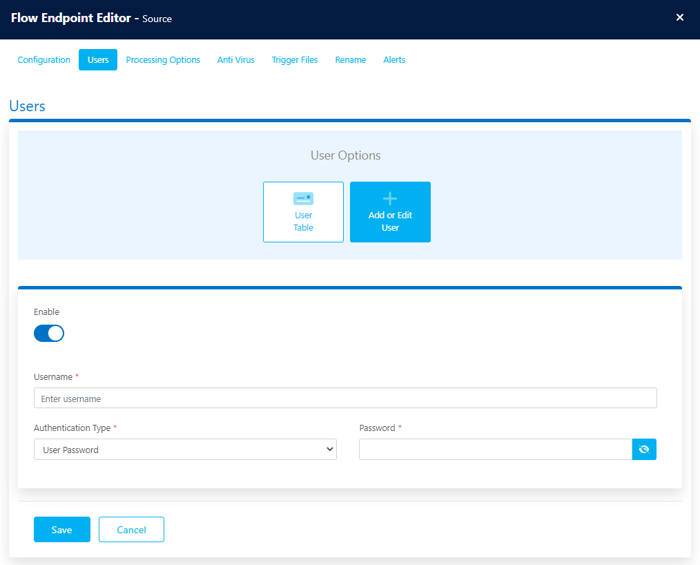Click the active Users tab

[x=98, y=60]
